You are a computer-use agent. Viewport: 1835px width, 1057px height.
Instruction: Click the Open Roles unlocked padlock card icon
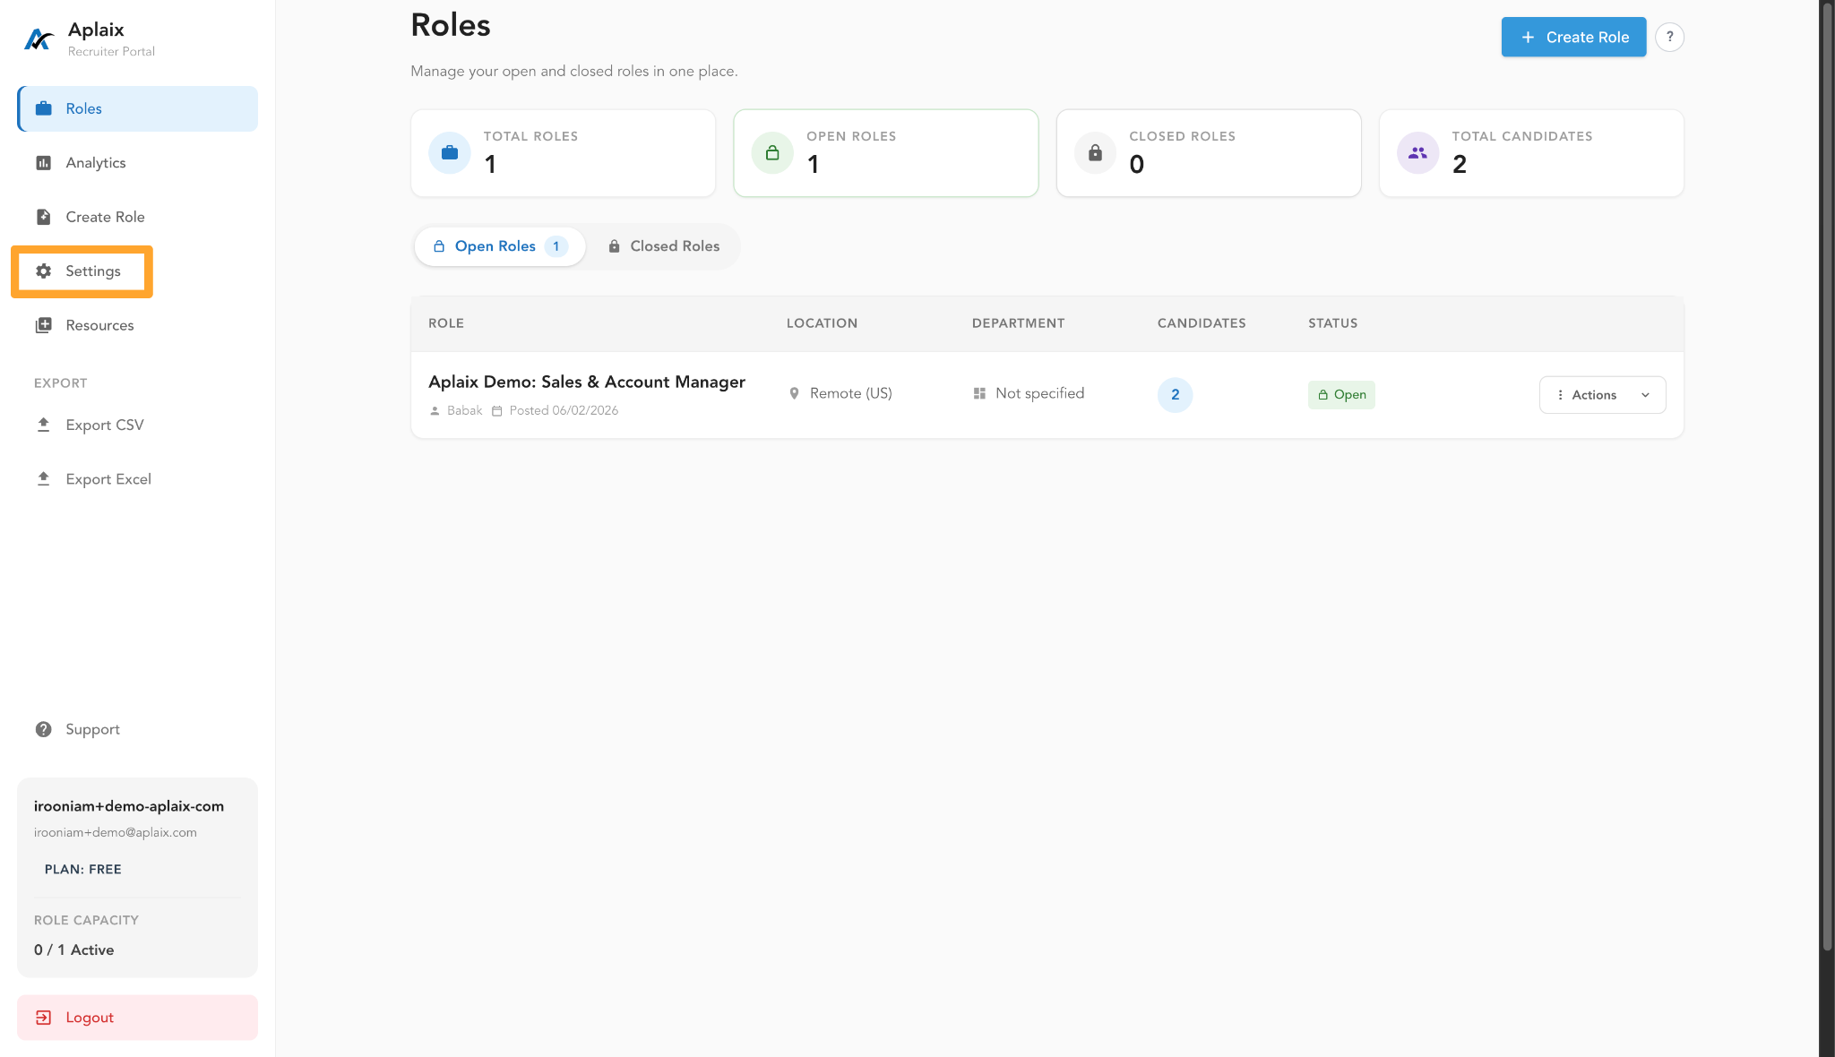[772, 153]
